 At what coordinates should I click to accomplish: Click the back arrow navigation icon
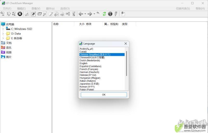[x=81, y=14]
